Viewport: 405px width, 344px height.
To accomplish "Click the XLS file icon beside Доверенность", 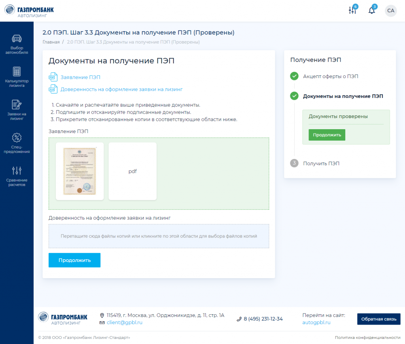I will tap(53, 89).
